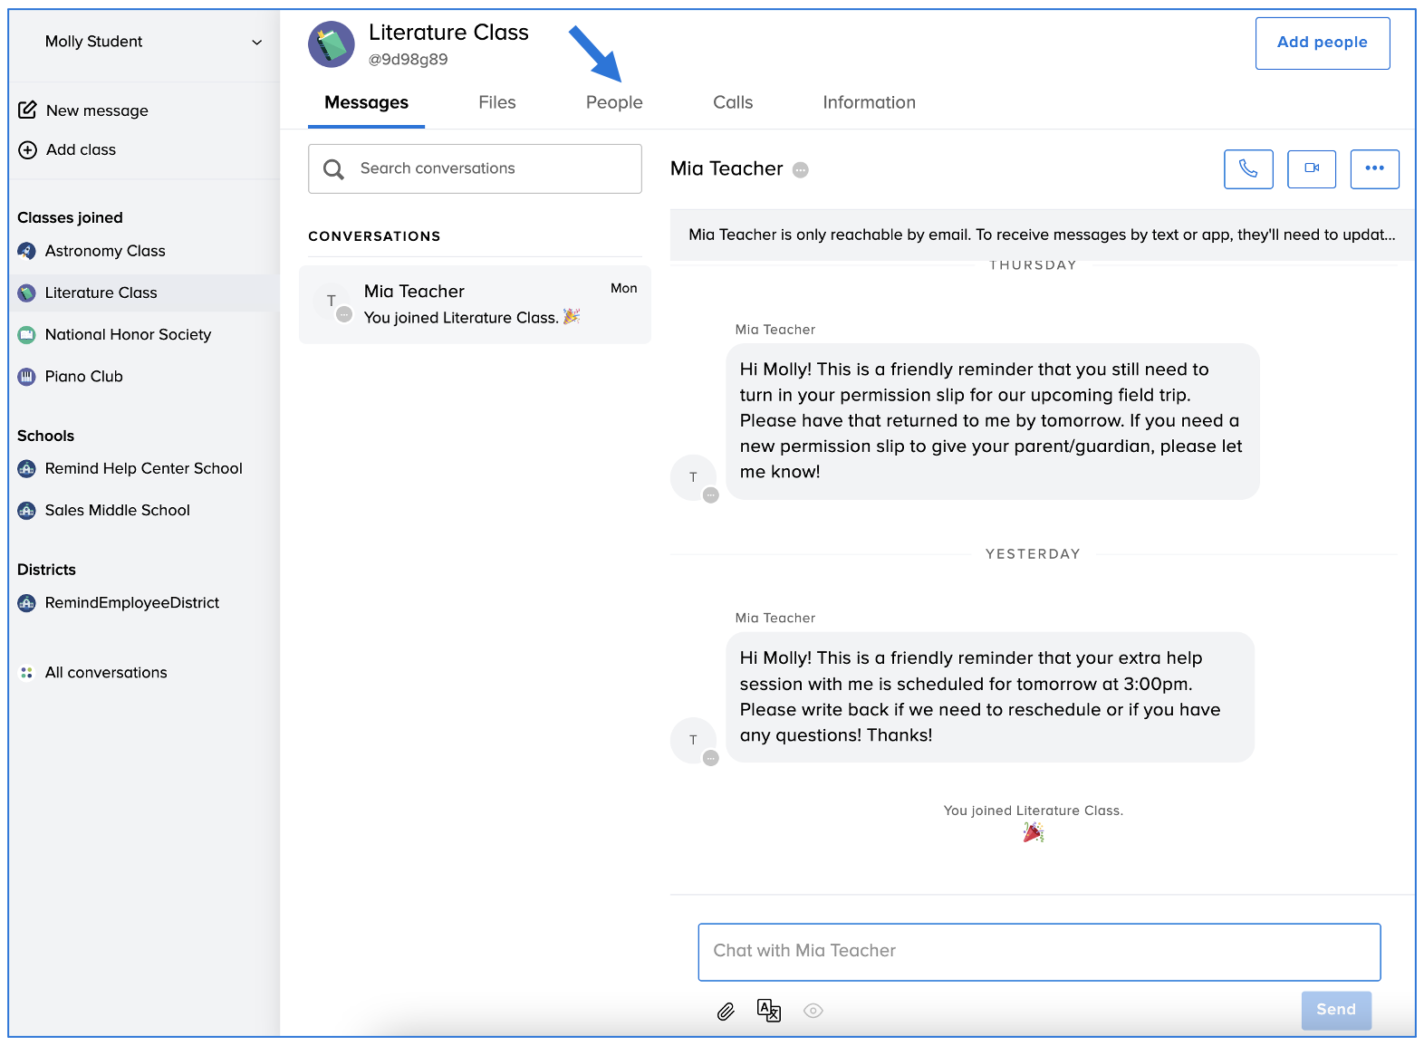Open the Files tab
This screenshot has width=1424, height=1046.
pyautogui.click(x=496, y=103)
